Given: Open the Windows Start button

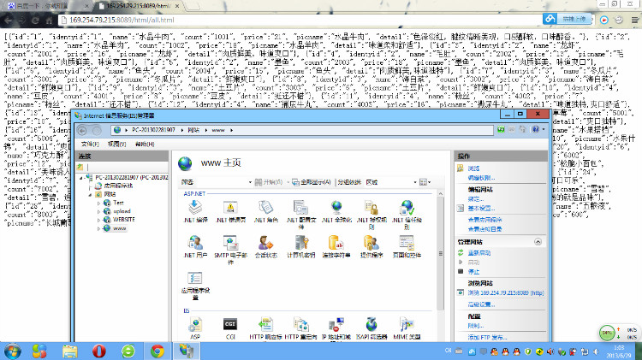Looking at the screenshot, I should pyautogui.click(x=12, y=351).
